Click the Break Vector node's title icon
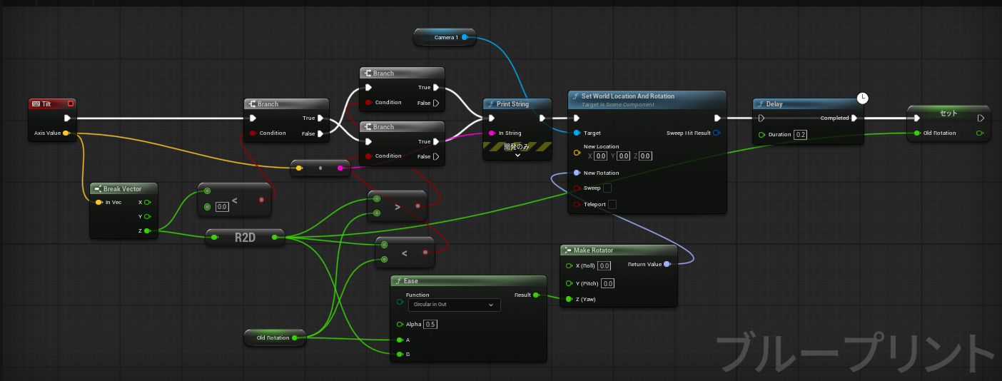This screenshot has height=381, width=1002. click(x=97, y=189)
